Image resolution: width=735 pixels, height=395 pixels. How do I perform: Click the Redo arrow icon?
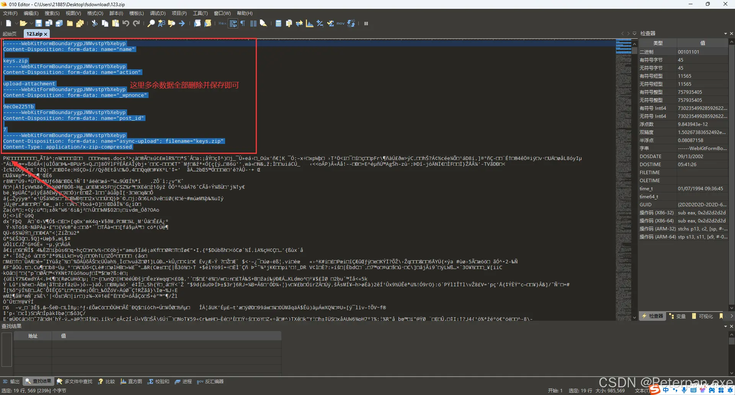(136, 23)
